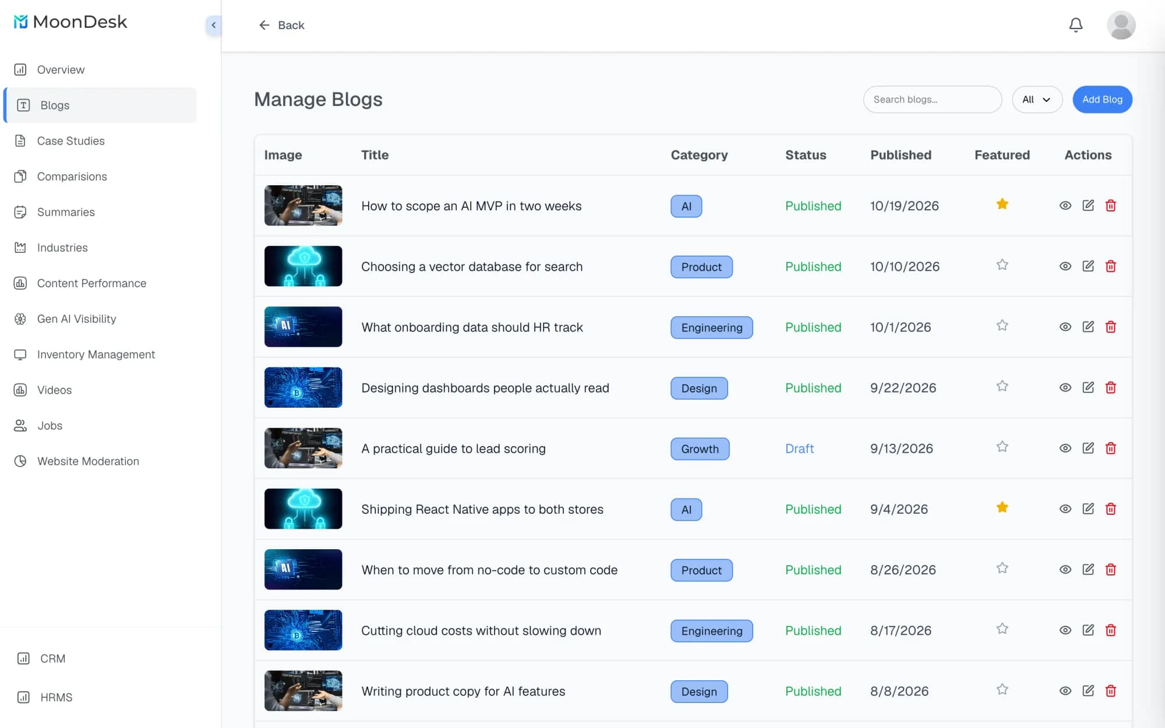Screen dimensions: 1165x728
Task: Delete the HR onboarding data blog
Action: pyautogui.click(x=1111, y=327)
